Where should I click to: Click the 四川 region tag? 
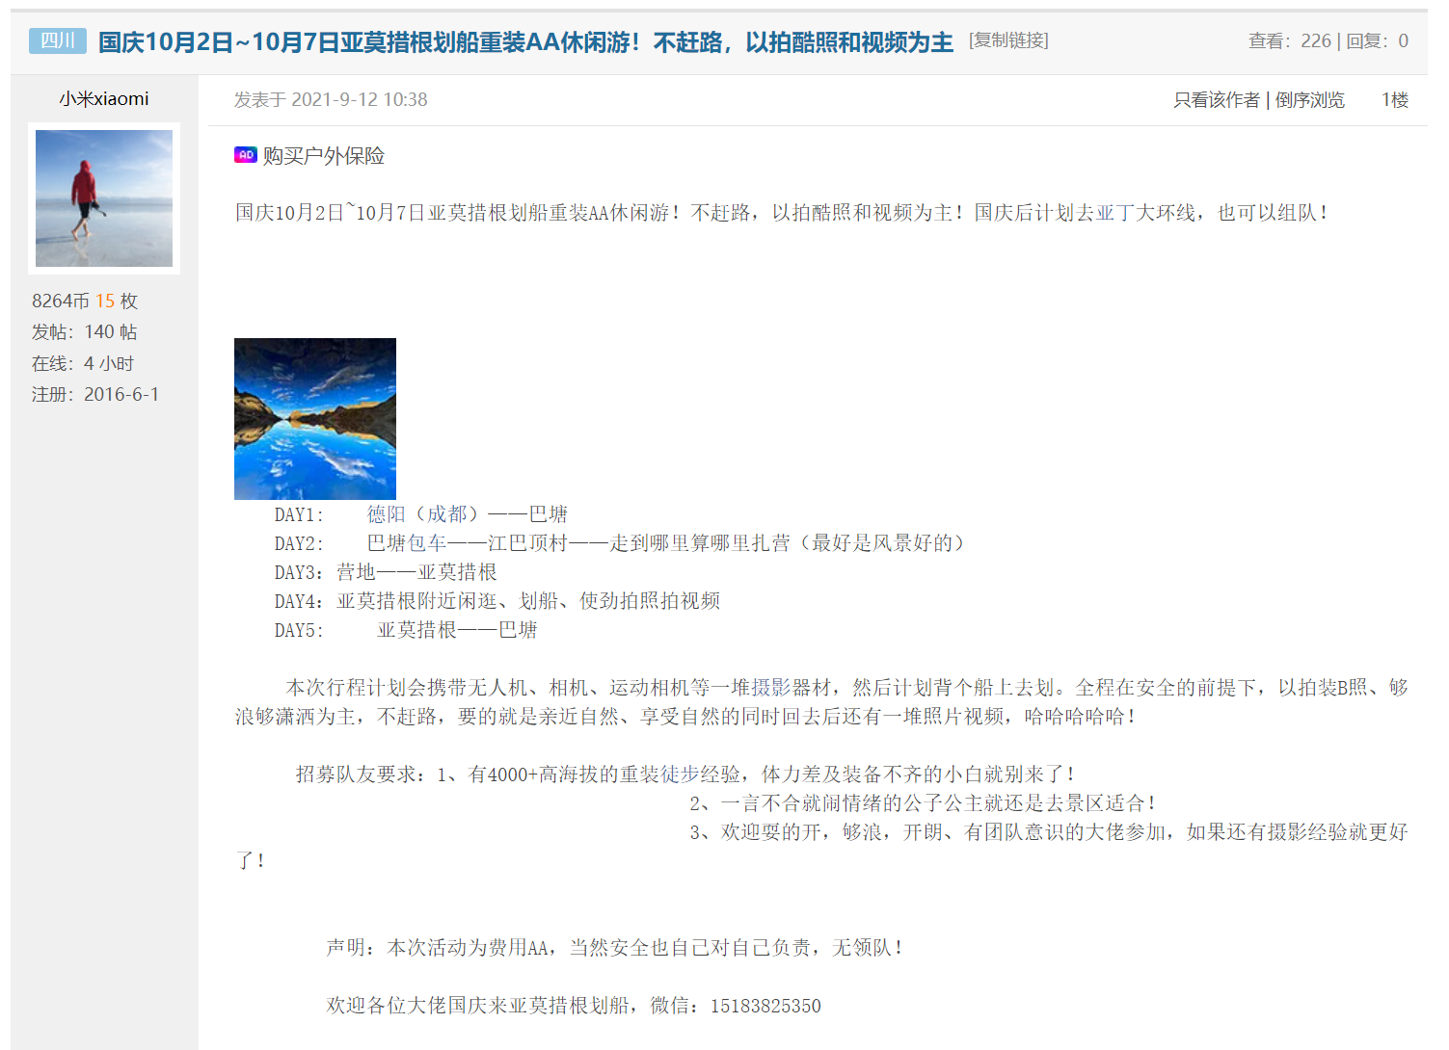(58, 40)
